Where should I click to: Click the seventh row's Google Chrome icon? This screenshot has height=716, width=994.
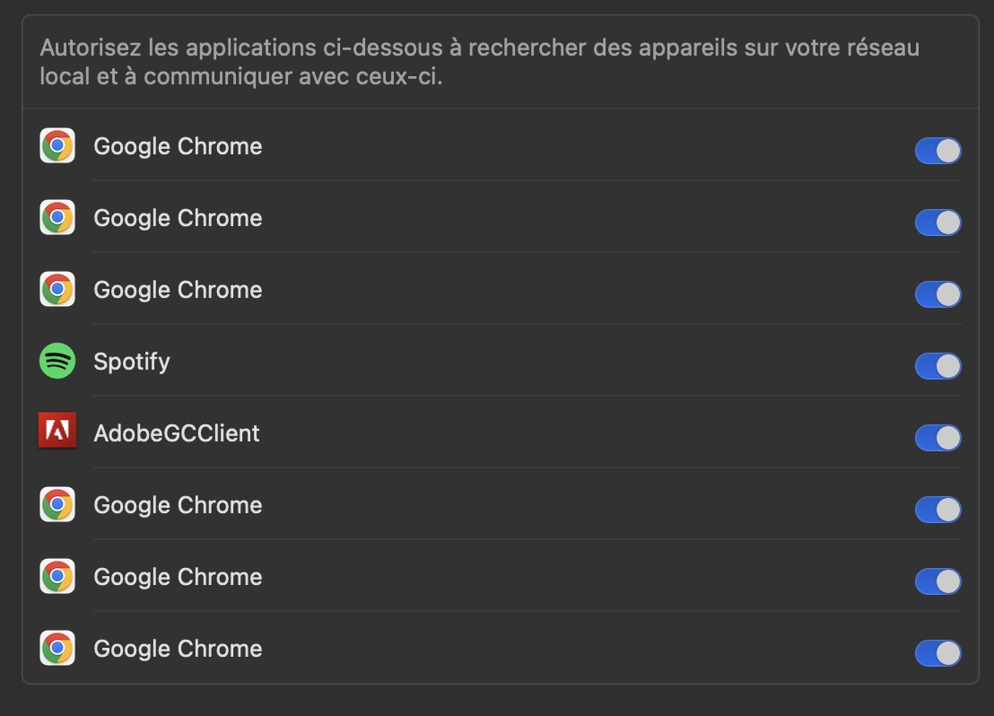pyautogui.click(x=57, y=577)
